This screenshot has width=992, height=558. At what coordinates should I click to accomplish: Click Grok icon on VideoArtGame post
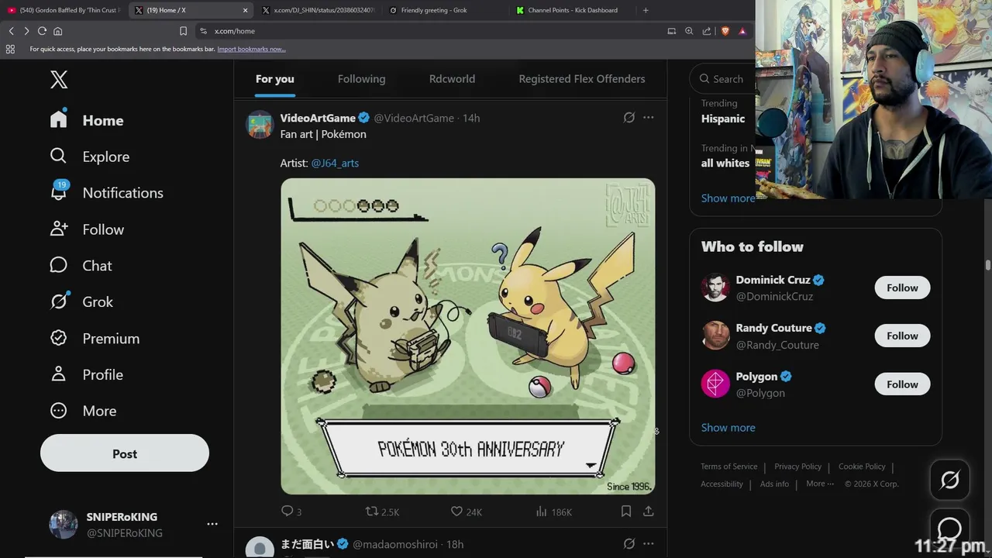pyautogui.click(x=629, y=118)
